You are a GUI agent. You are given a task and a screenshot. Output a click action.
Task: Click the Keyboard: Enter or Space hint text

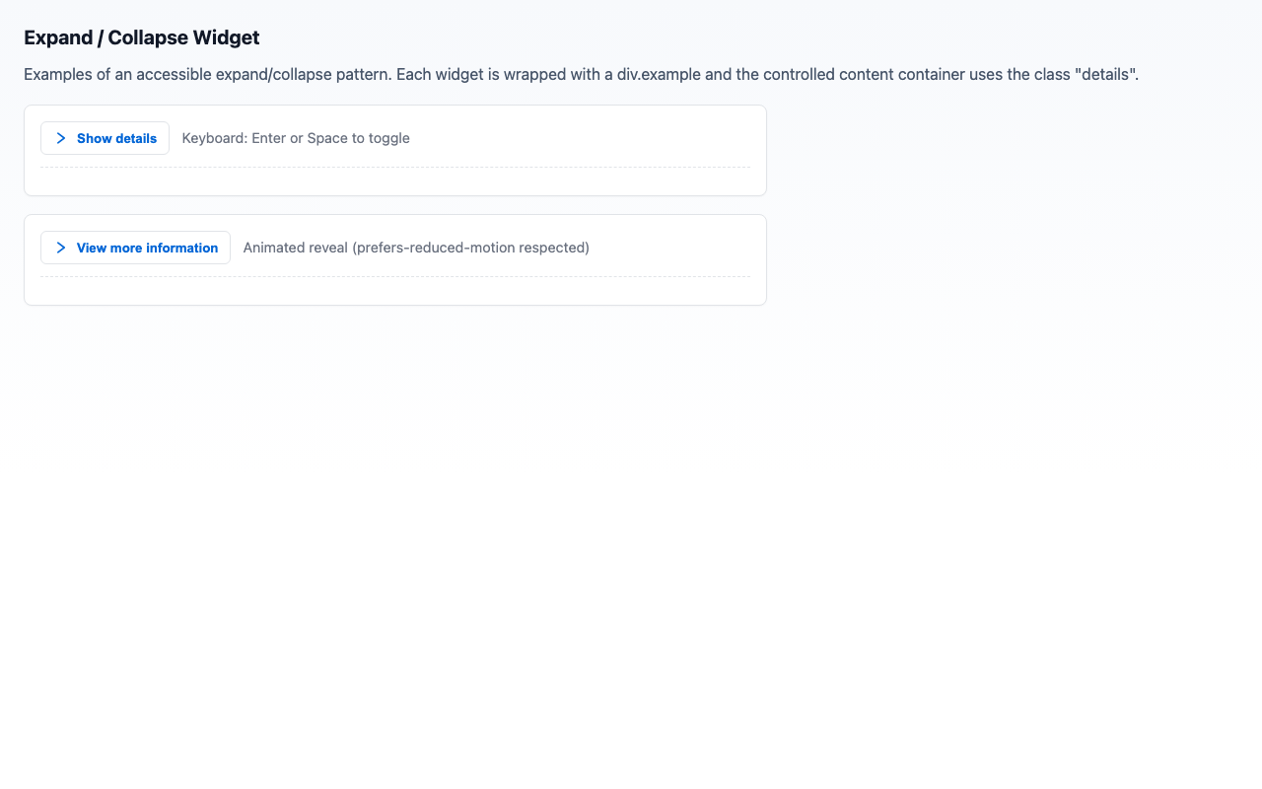coord(295,138)
